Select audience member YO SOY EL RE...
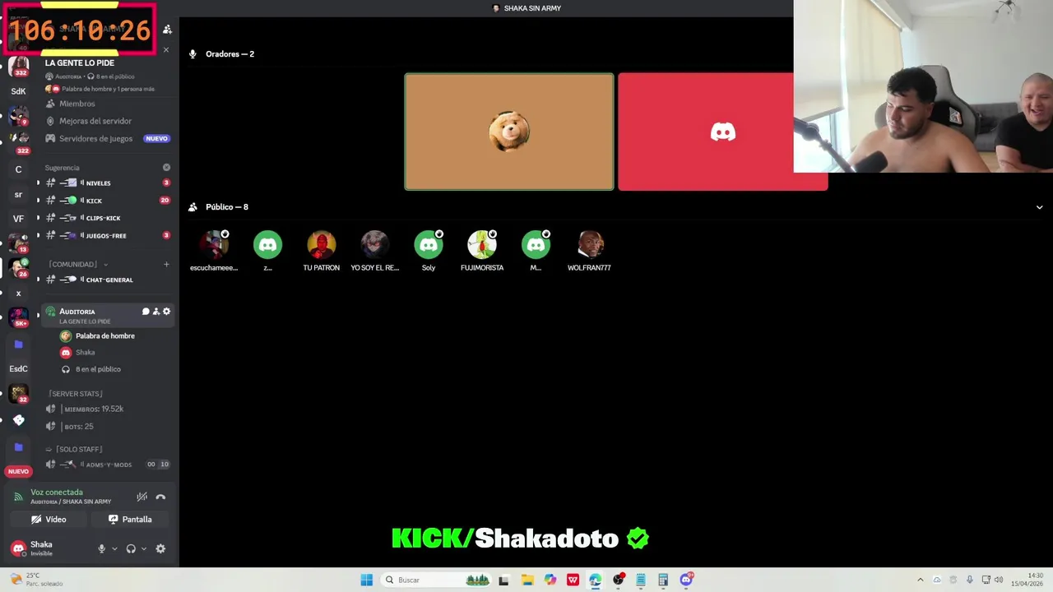 coord(374,251)
